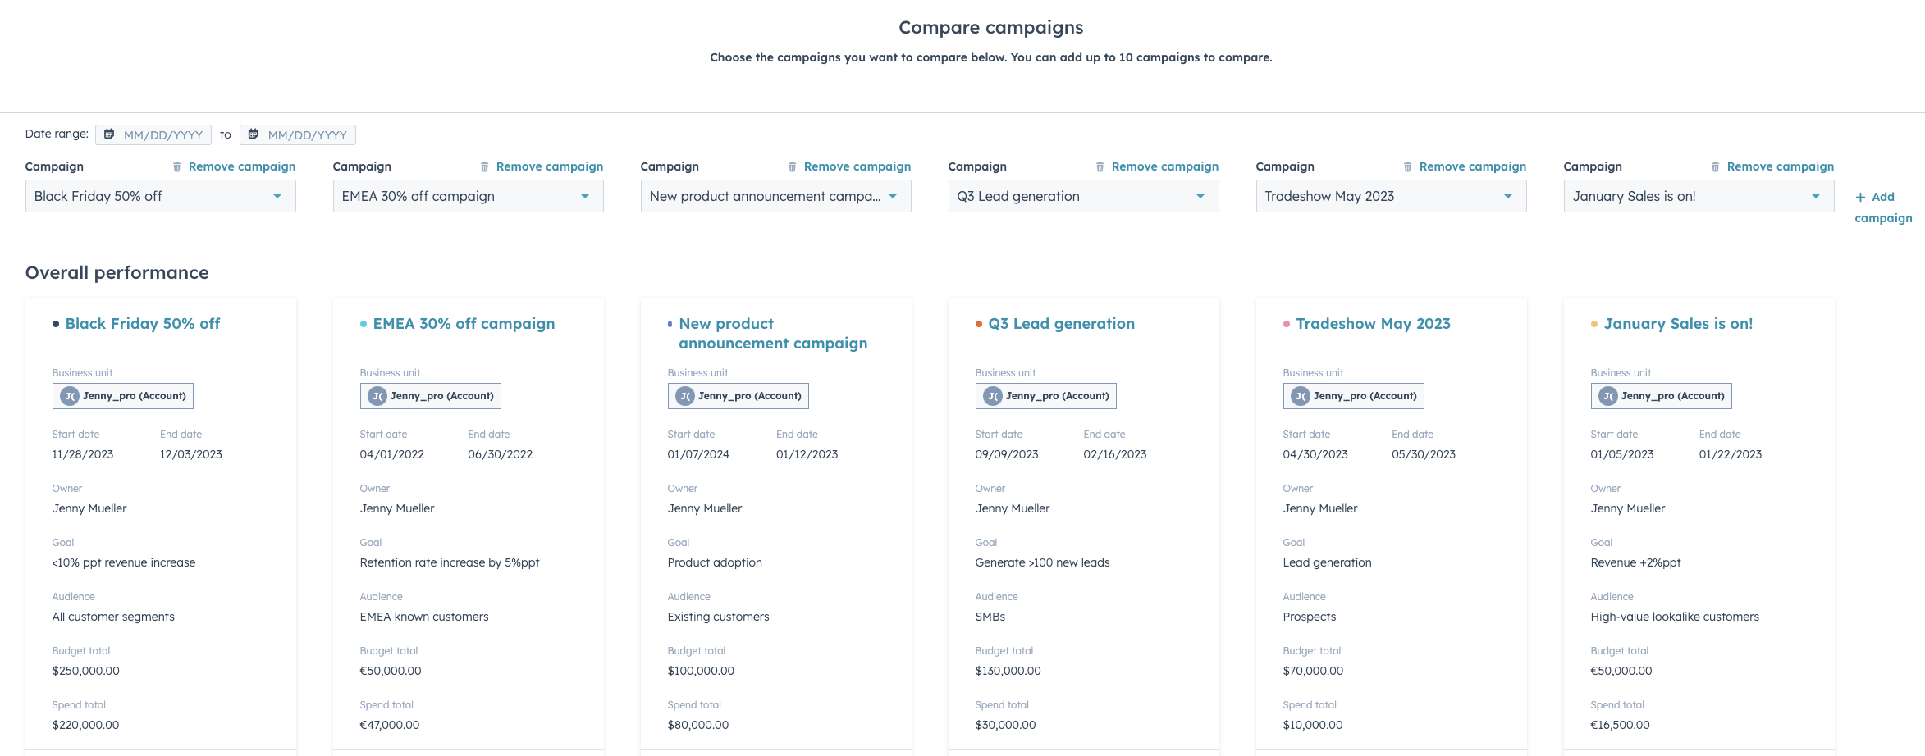The height and width of the screenshot is (756, 1925).
Task: Click the trash icon for Q3 Lead generation
Action: click(x=1101, y=166)
